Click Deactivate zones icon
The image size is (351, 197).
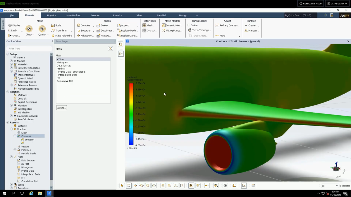[x=99, y=30]
